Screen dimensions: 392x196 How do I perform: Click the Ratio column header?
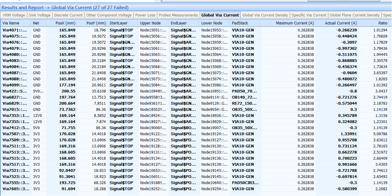374,23
